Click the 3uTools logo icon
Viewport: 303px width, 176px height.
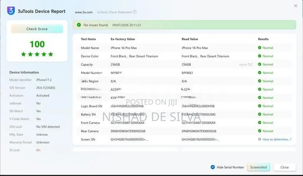click(11, 11)
